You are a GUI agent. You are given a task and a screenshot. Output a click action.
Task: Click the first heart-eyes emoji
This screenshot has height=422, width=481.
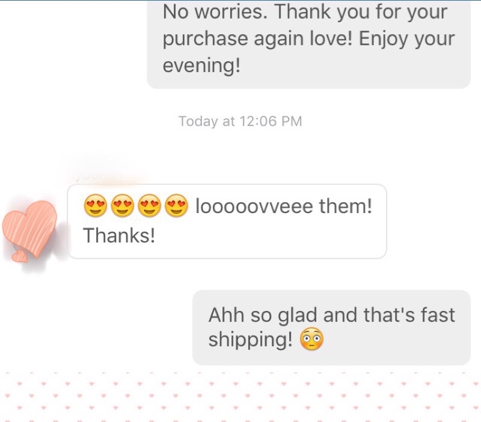[x=96, y=206]
